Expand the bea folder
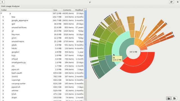This screenshot has height=101, width=180. tap(3, 17)
